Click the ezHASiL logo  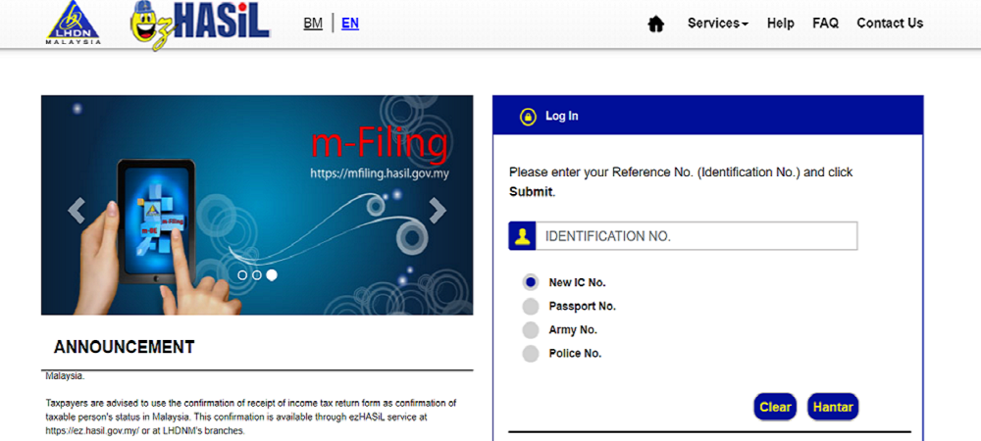coord(200,24)
